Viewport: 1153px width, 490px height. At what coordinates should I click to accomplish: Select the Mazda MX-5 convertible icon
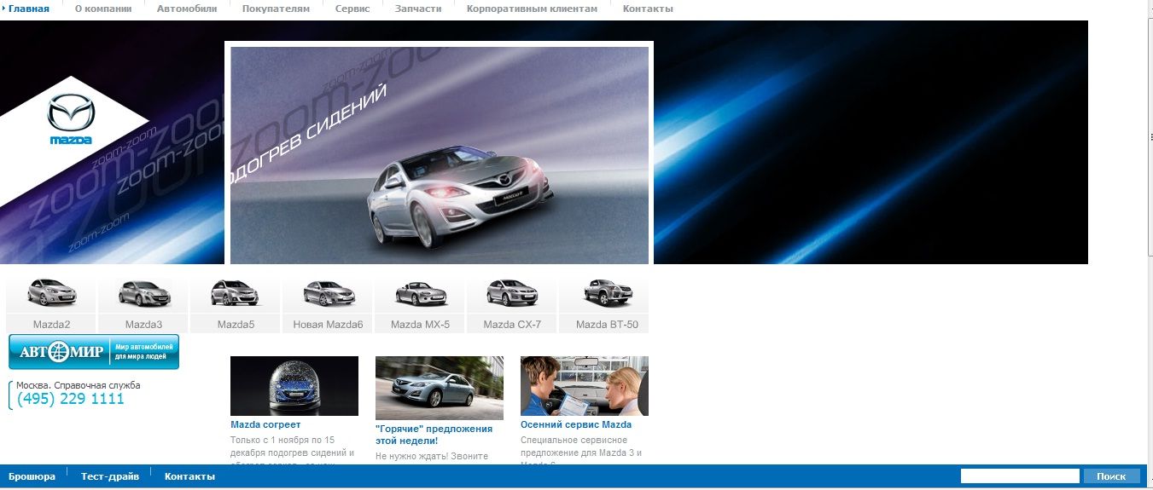420,293
